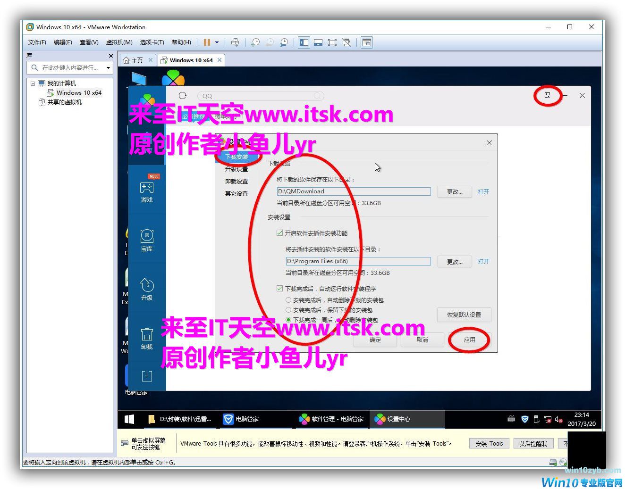Screen dimensions: 625x489
Task: Close the Windows 10 x64 tab
Action: coord(220,60)
